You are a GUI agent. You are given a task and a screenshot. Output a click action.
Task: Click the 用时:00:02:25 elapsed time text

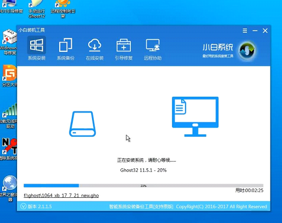[249, 191]
